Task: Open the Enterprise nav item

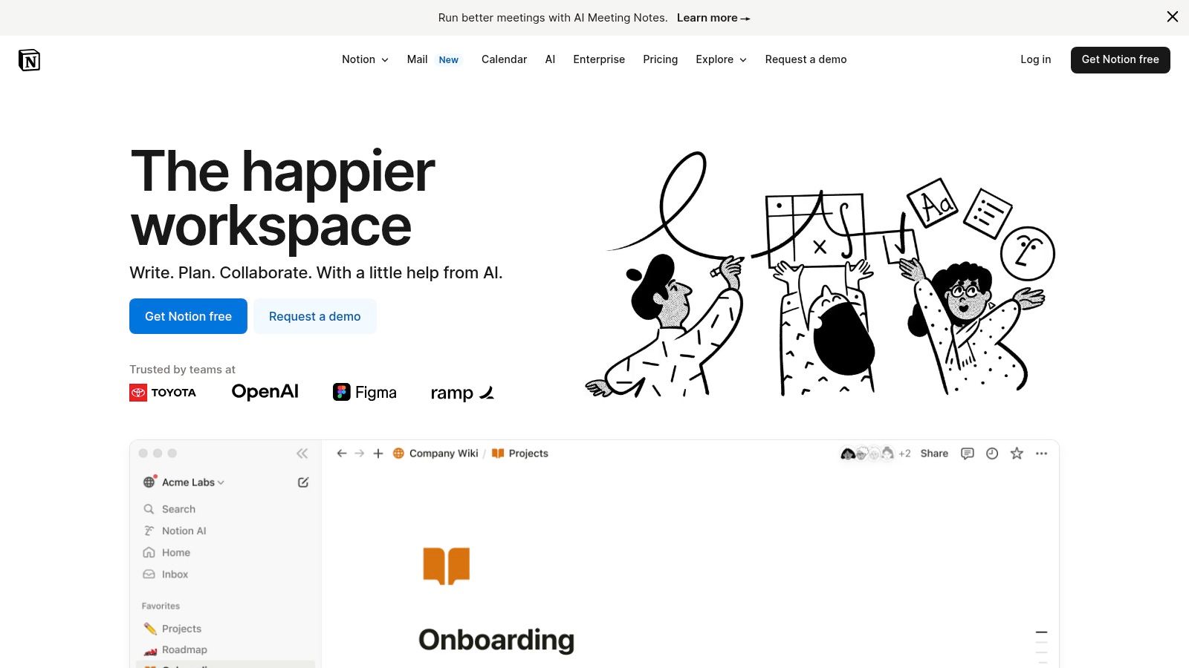Action: point(599,59)
